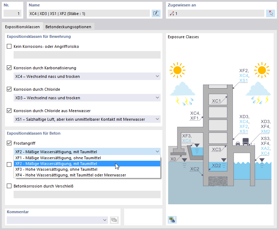Open the XC4 – Wechselnd nass und trocken dropdown
Image resolution: width=279 pixels, height=230 pixels.
point(87,76)
